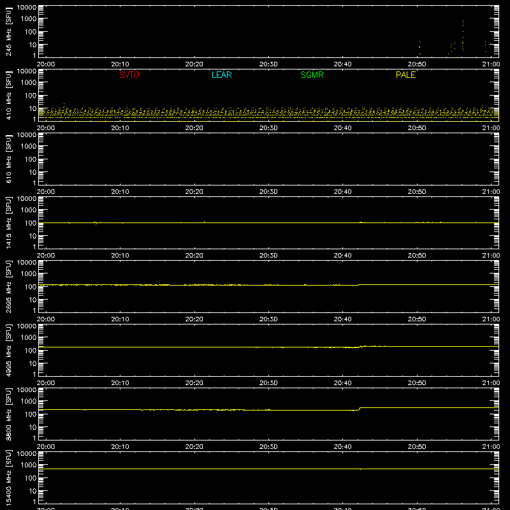Click the 100 tick value on 1415 MHz axis
This screenshot has height=510, width=510.
point(31,223)
